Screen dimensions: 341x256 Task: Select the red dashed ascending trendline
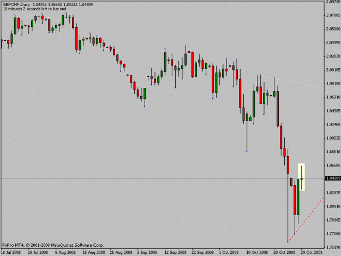306,220
